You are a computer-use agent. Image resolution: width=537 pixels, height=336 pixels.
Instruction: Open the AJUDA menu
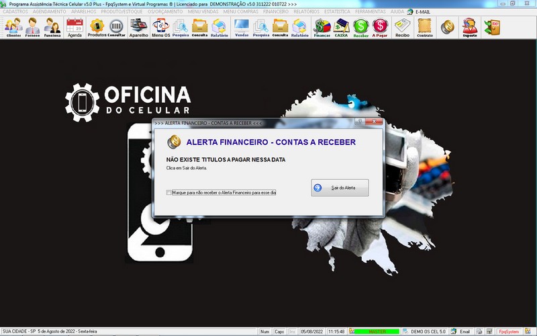coord(397,11)
